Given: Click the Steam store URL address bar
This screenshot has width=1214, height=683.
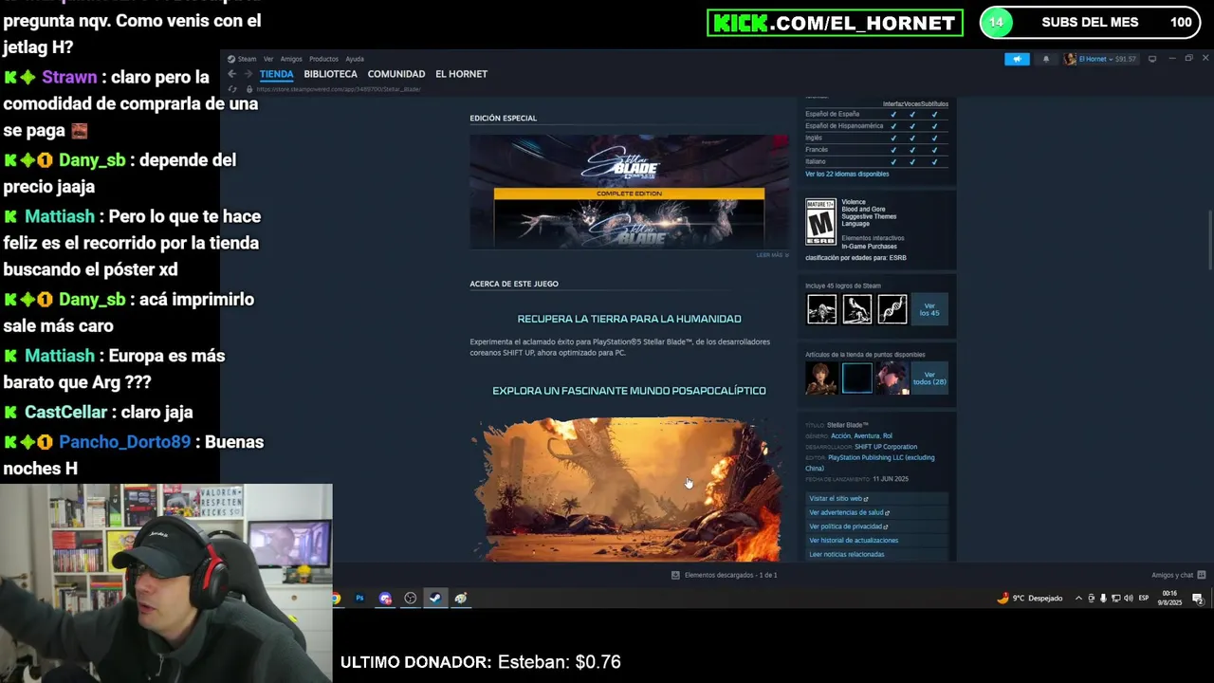Looking at the screenshot, I should [339, 89].
